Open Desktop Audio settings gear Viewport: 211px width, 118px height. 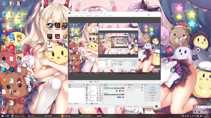(x=123, y=97)
